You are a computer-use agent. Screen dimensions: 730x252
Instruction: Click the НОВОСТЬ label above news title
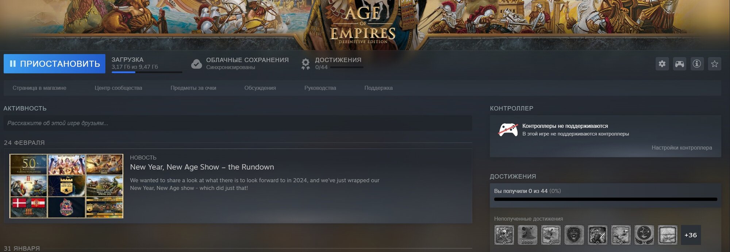(143, 158)
